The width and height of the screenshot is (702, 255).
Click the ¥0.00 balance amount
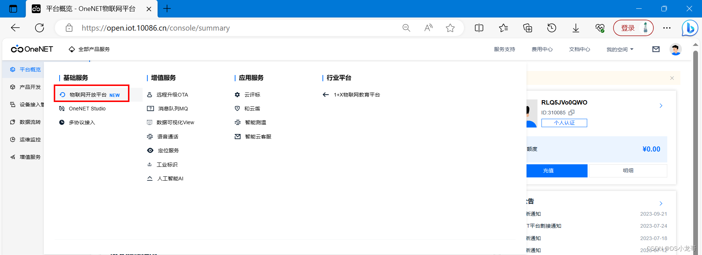coord(651,149)
